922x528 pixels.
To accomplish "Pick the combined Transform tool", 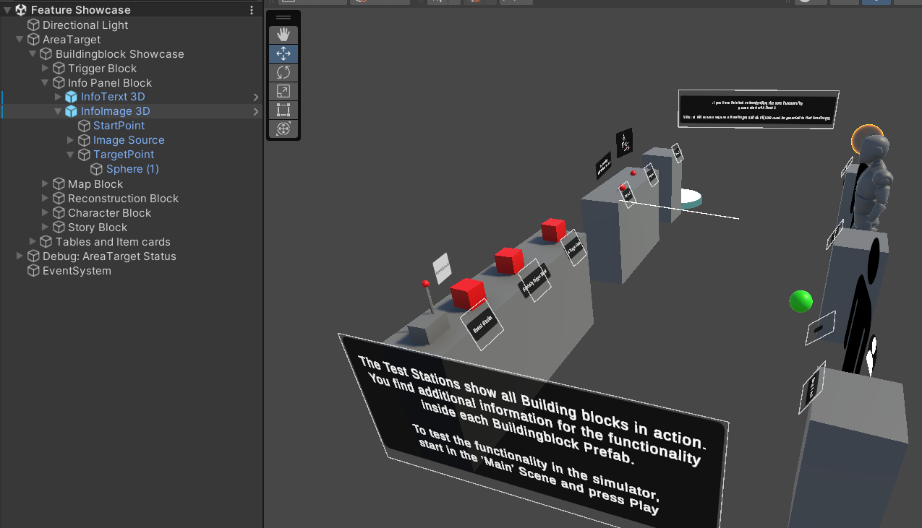I will coord(283,129).
